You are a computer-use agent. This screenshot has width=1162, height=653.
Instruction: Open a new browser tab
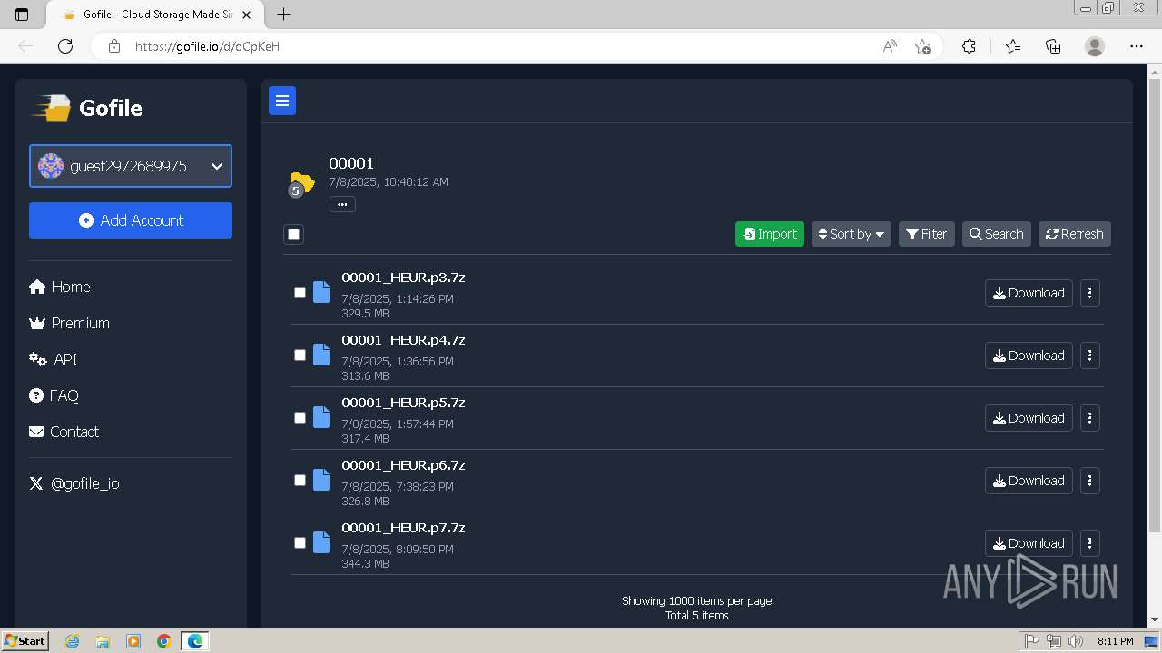tap(283, 15)
